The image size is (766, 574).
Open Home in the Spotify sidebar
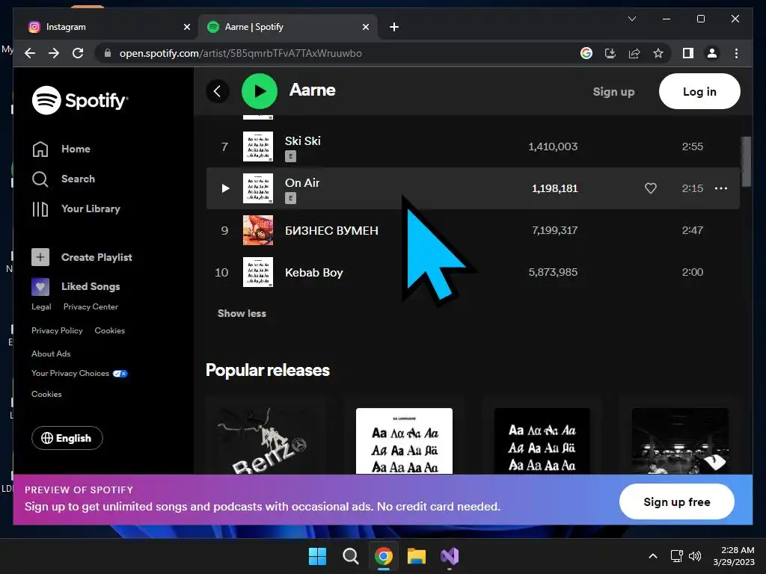[x=61, y=149]
